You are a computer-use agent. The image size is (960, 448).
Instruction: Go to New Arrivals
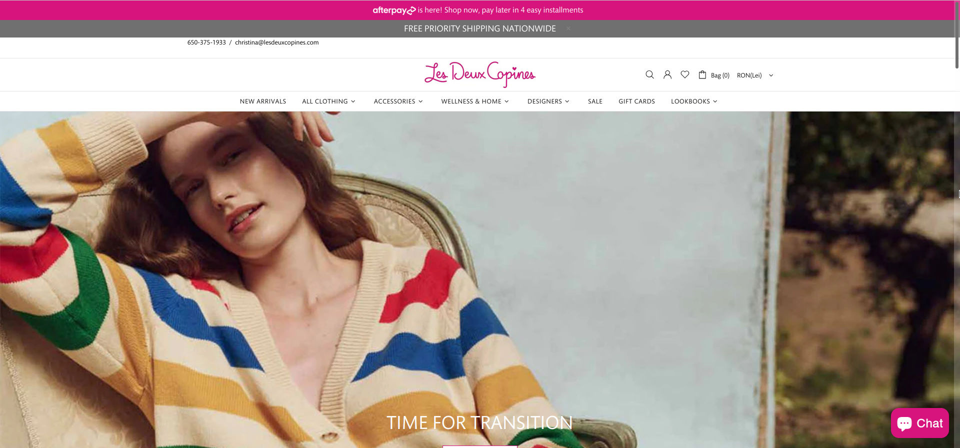point(263,101)
